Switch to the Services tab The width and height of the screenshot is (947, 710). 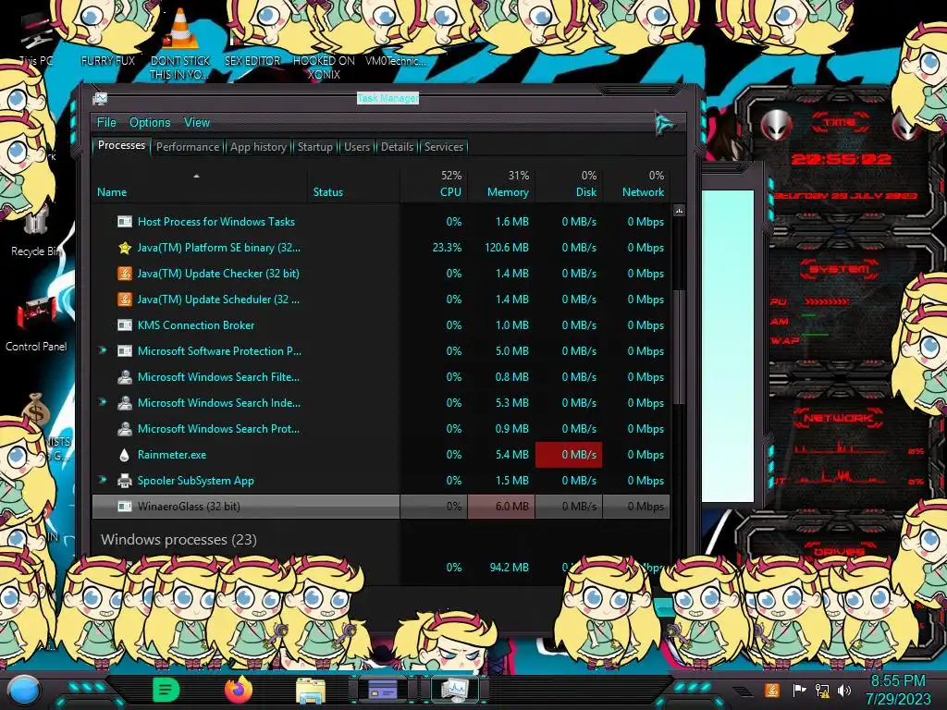pos(444,147)
